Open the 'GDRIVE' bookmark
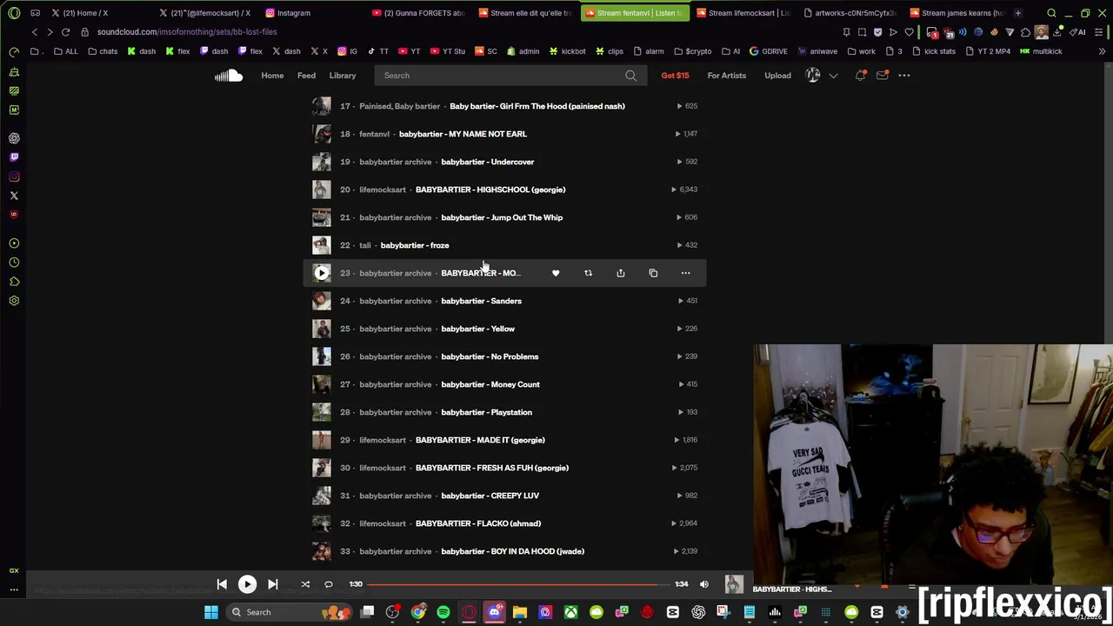Screen dimensions: 1113x626 (x=769, y=51)
